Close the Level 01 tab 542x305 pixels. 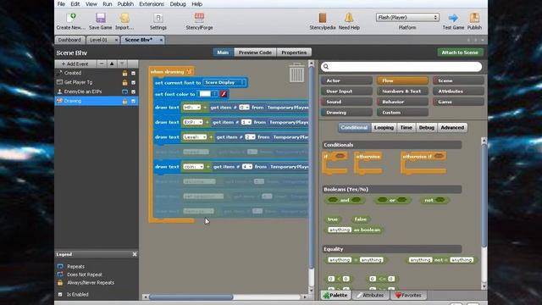(x=116, y=40)
